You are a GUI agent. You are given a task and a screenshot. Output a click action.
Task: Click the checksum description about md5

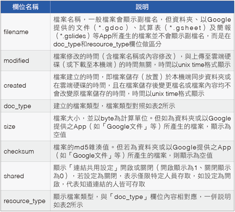pyautogui.click(x=142, y=151)
